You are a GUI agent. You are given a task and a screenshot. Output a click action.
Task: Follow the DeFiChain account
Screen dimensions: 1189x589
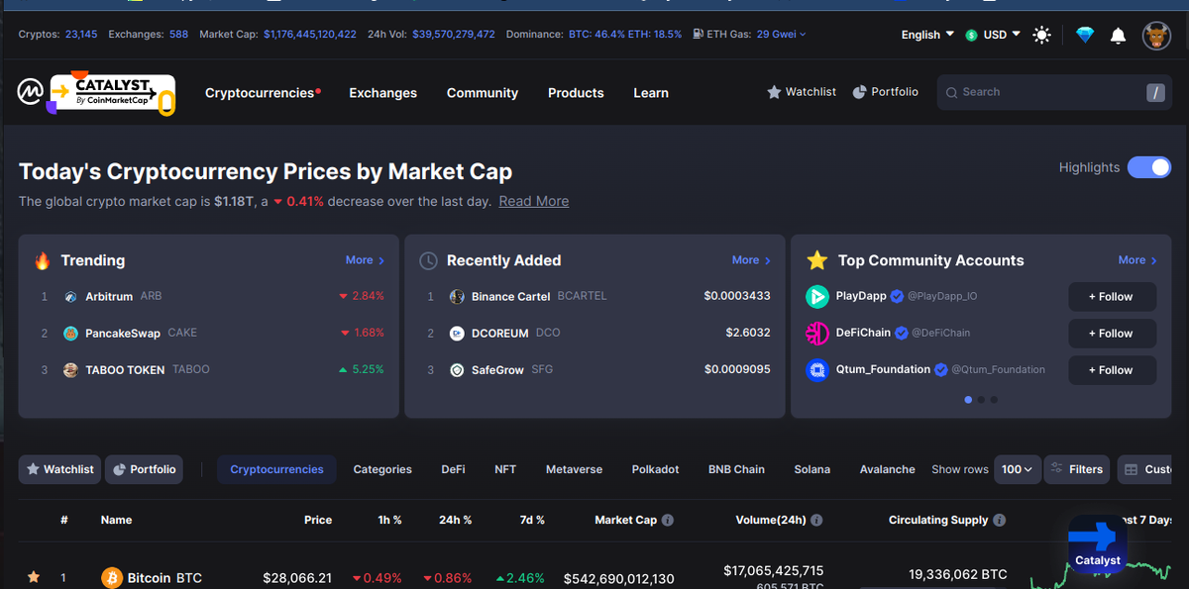[1110, 334]
